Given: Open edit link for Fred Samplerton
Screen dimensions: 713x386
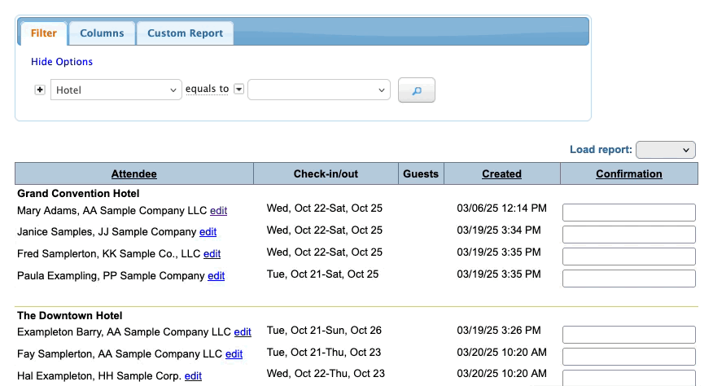Looking at the screenshot, I should click(212, 254).
